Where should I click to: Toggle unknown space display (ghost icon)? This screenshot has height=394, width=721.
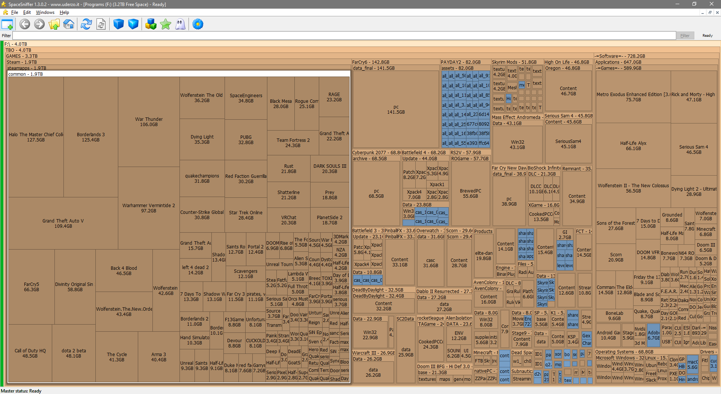click(180, 24)
